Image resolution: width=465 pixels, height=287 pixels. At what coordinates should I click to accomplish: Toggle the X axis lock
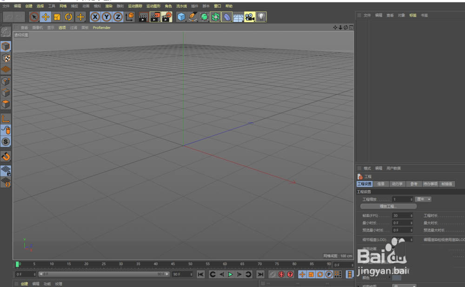(x=95, y=17)
